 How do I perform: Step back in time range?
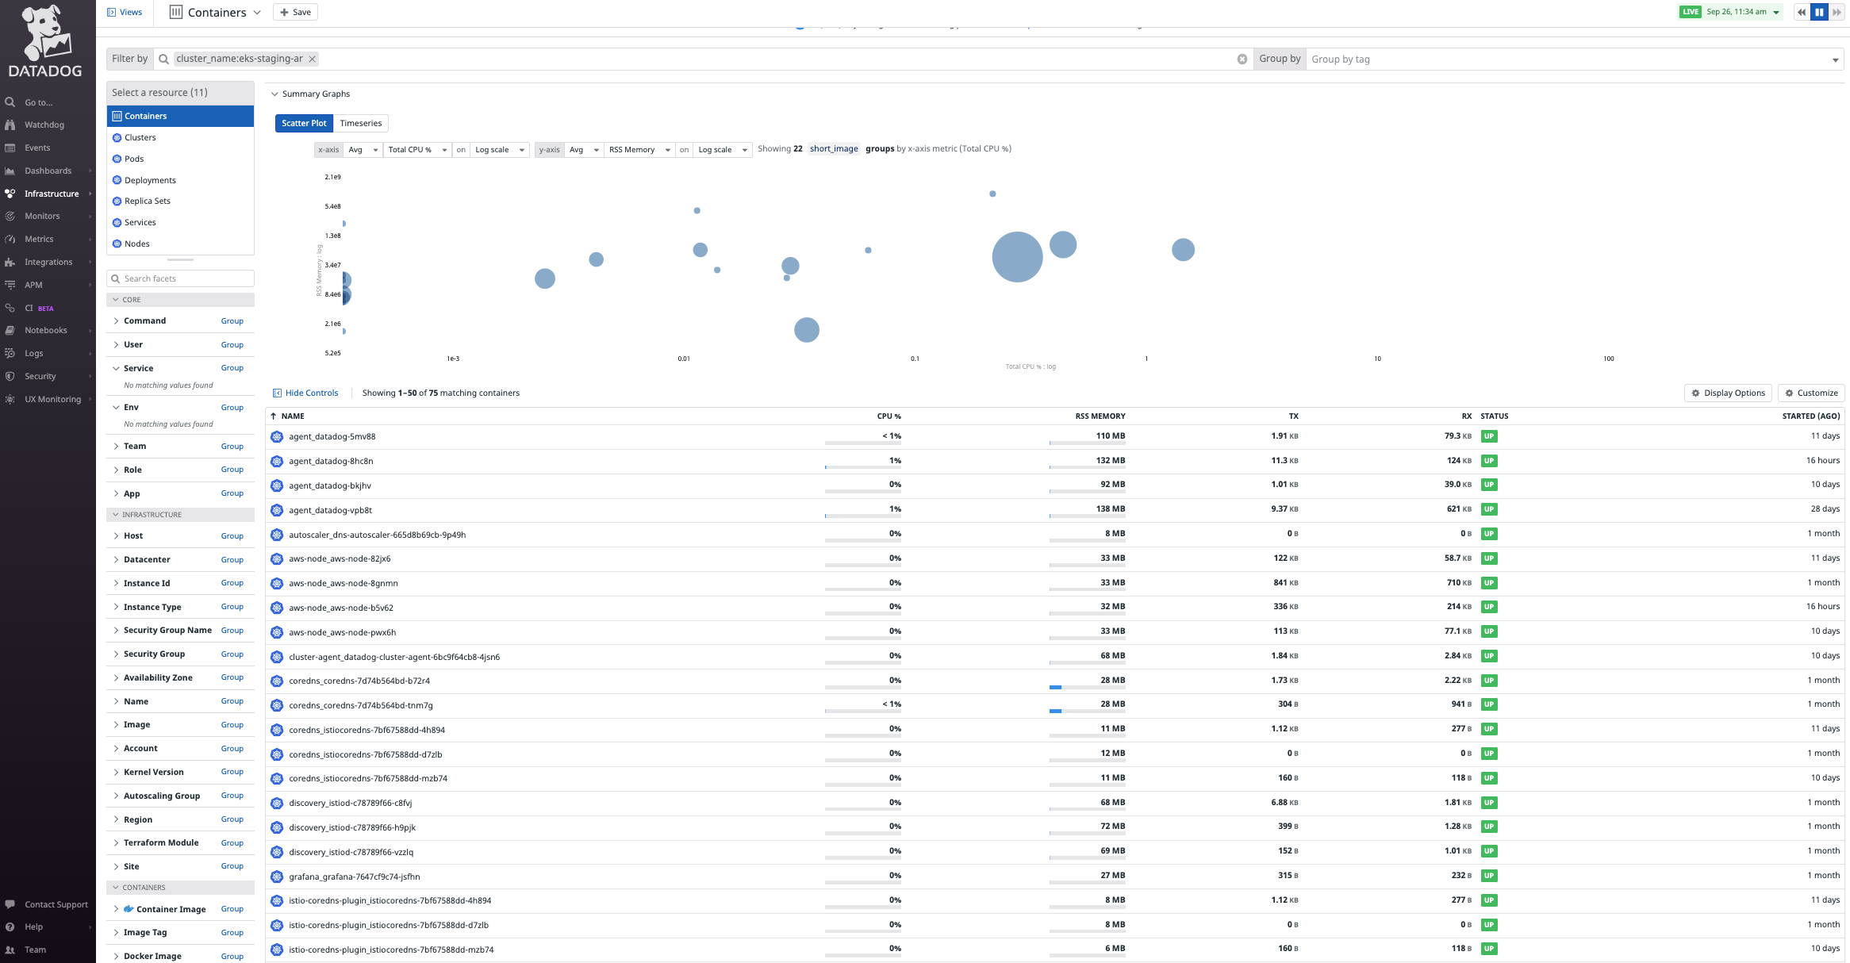[x=1802, y=12]
